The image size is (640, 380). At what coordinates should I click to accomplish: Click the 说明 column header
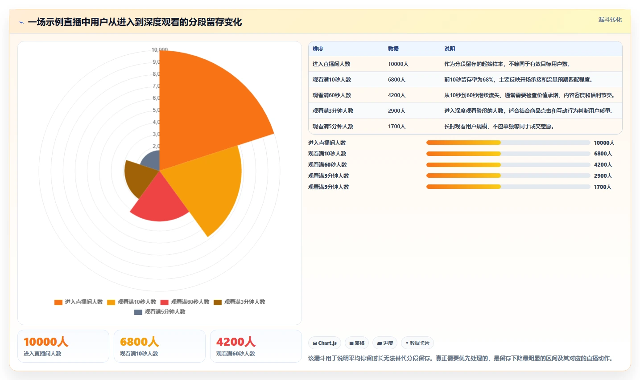(x=450, y=49)
